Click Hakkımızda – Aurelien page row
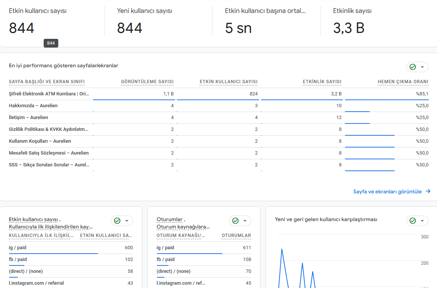437x288 pixels. [219, 106]
